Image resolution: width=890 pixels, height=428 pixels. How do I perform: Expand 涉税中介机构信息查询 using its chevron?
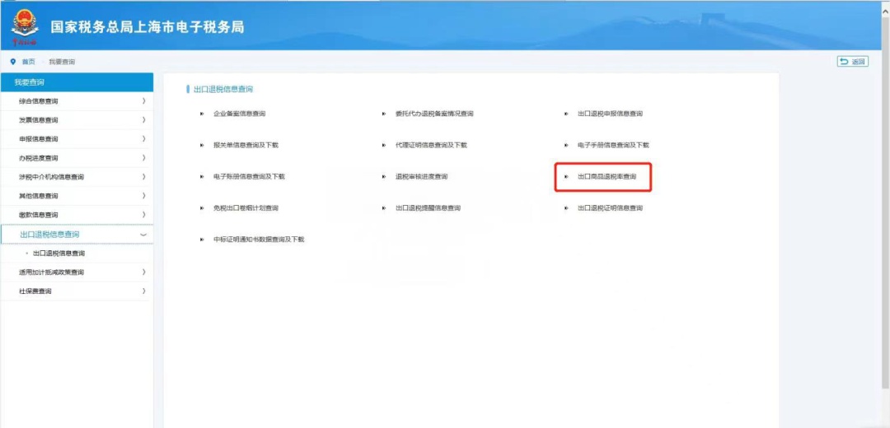tap(143, 176)
